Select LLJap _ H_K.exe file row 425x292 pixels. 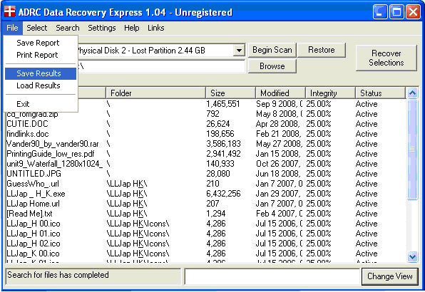click(x=206, y=194)
